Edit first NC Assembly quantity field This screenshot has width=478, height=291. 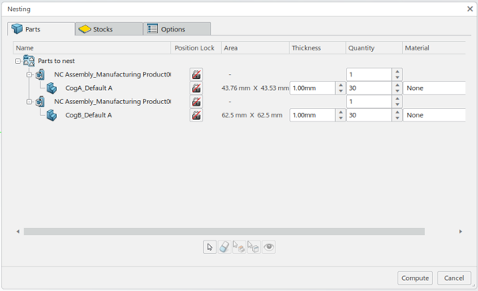click(369, 75)
